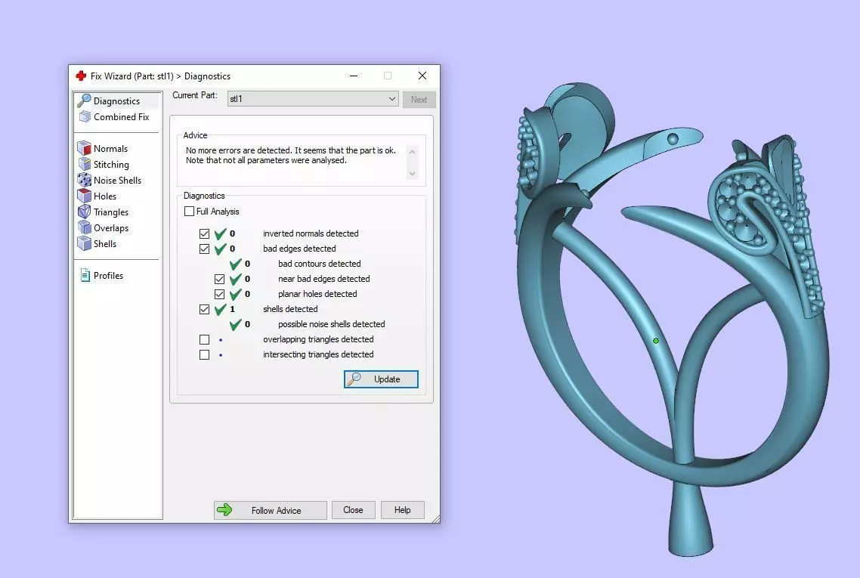Select Diagnostics in the sidebar
This screenshot has width=860, height=578.
click(116, 101)
